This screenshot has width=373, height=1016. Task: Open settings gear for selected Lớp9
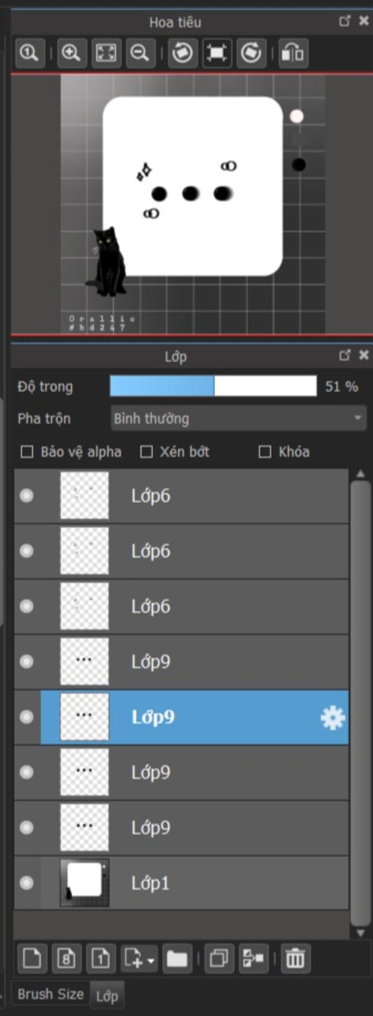coord(333,717)
